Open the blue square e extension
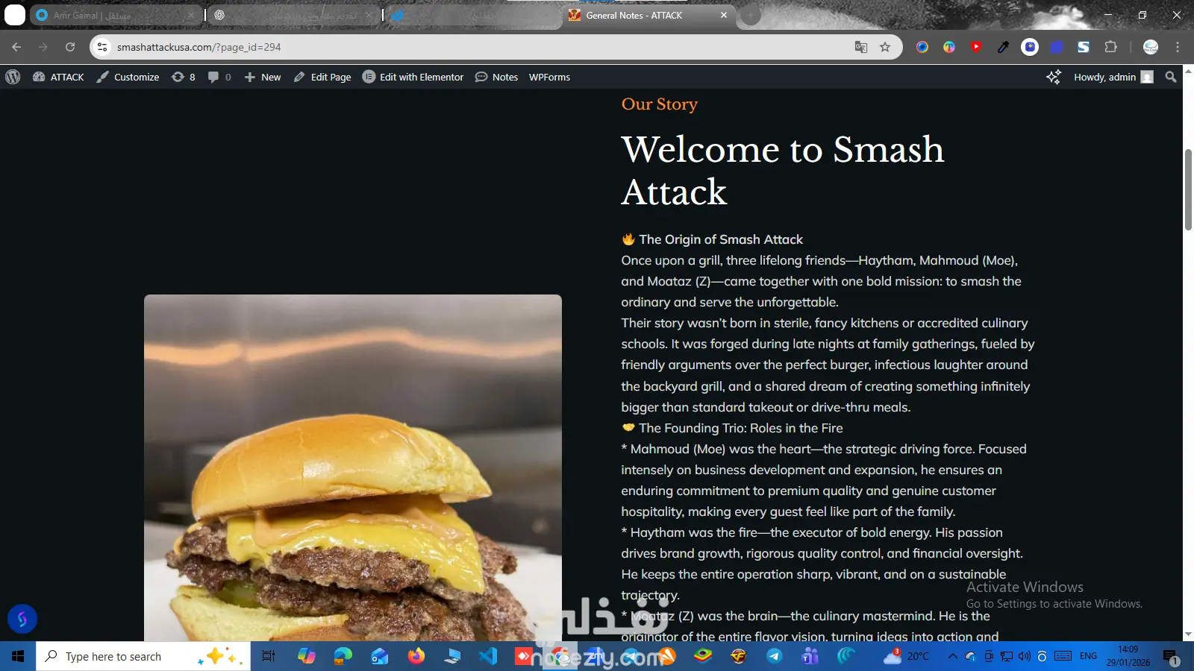The height and width of the screenshot is (671, 1194). point(1057,47)
